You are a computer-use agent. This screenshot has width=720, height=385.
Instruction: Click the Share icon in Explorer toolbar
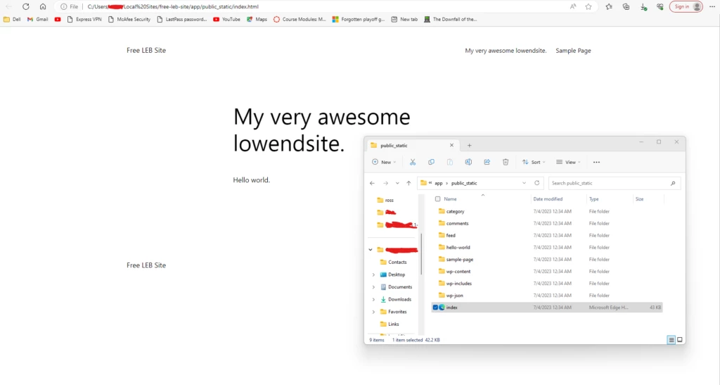coord(487,162)
